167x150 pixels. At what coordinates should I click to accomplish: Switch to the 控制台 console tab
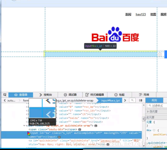click(x=46, y=95)
